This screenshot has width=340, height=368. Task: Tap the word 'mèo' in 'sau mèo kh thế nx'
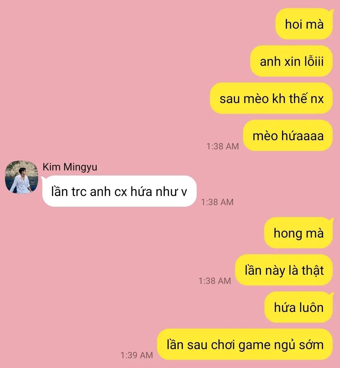256,99
